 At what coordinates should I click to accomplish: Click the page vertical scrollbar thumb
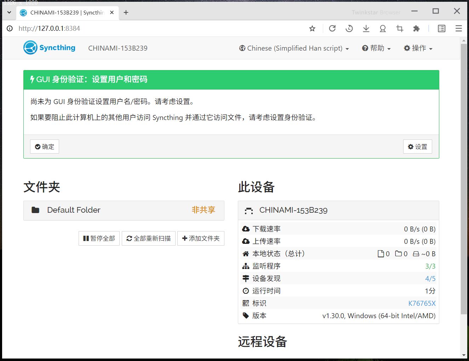coord(464,179)
